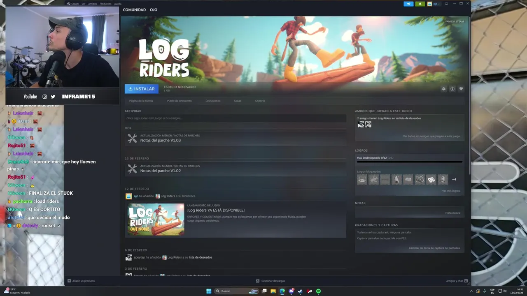Click Cambiar mi tecla de captura link
Image resolution: width=527 pixels, height=296 pixels.
(434, 248)
